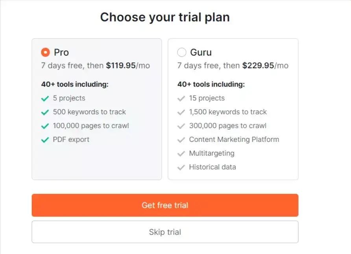Click the checkmark beside PDF export
Screen dimensions: 351x254
pos(44,139)
